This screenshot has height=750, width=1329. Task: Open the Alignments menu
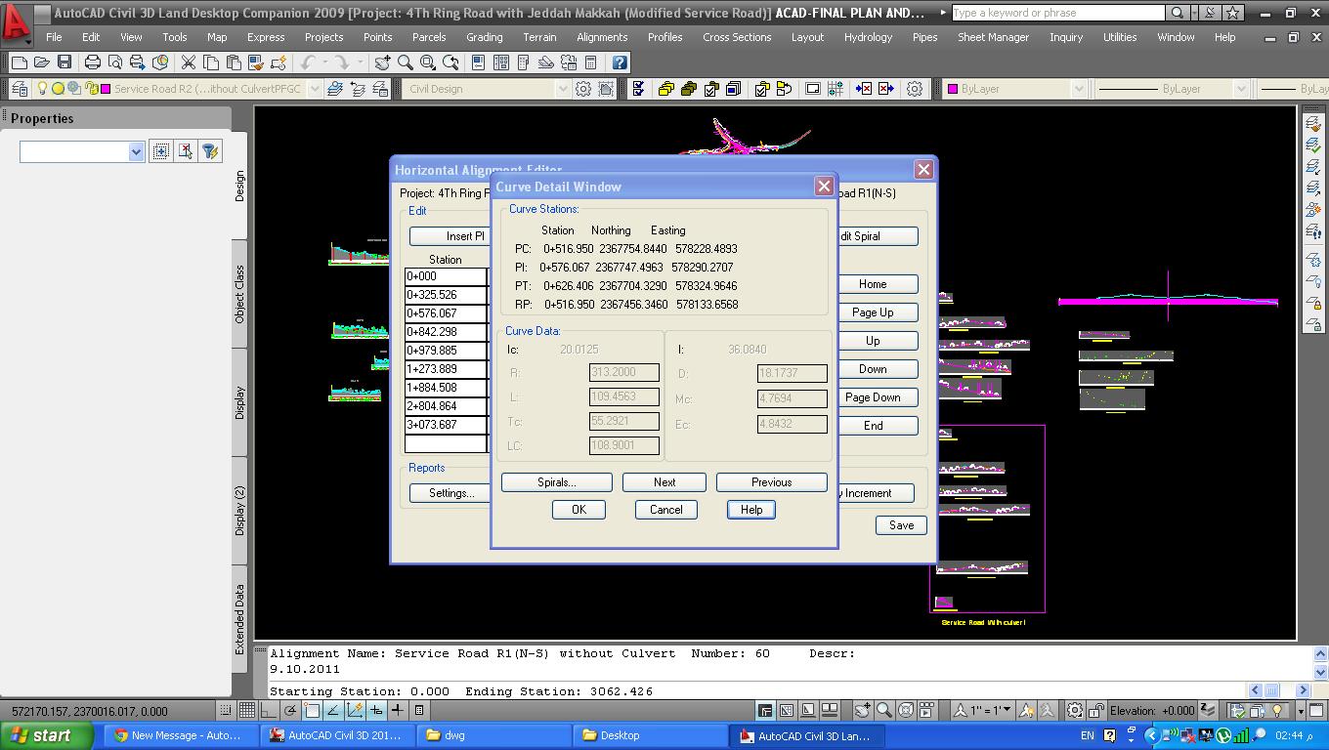[602, 37]
